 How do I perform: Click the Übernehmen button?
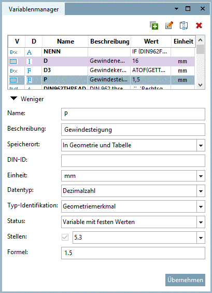[185, 280]
